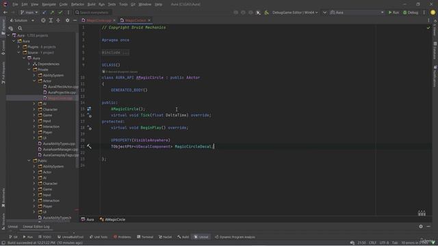Screen dimensions: 438x246
Task: Click the green inspection checkmark in editor
Action: (428, 27)
